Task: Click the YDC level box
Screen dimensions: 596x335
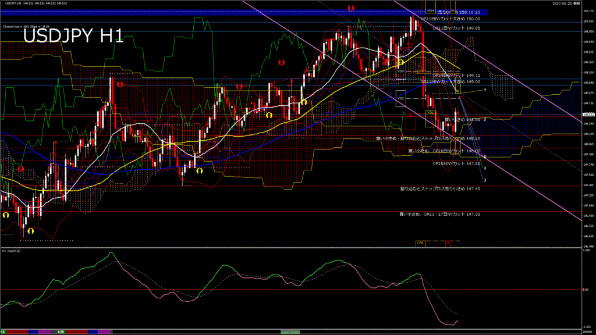Action: pos(400,98)
